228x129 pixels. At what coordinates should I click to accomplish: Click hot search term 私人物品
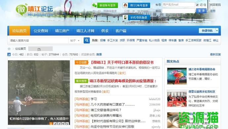(x=154, y=40)
